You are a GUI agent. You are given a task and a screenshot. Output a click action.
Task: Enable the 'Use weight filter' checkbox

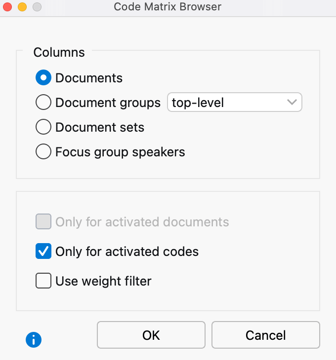pyautogui.click(x=43, y=281)
